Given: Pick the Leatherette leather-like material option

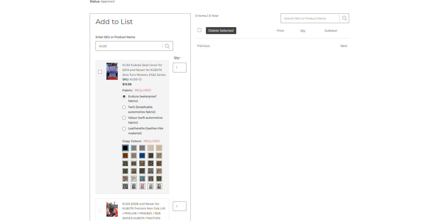Looking at the screenshot, I should tap(124, 129).
